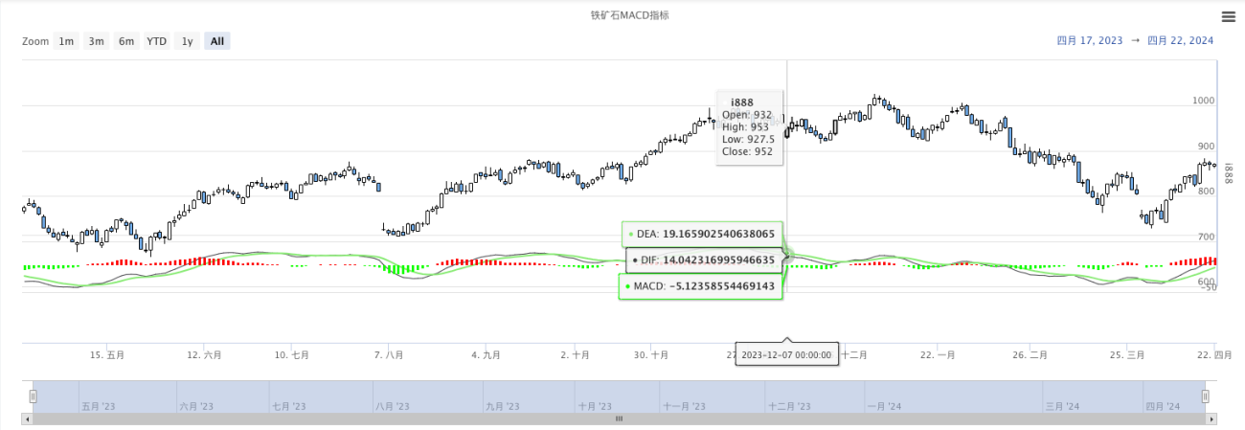Image resolution: width=1245 pixels, height=430 pixels.
Task: Click the chart title 铁矿石MACD指标
Action: 629,15
